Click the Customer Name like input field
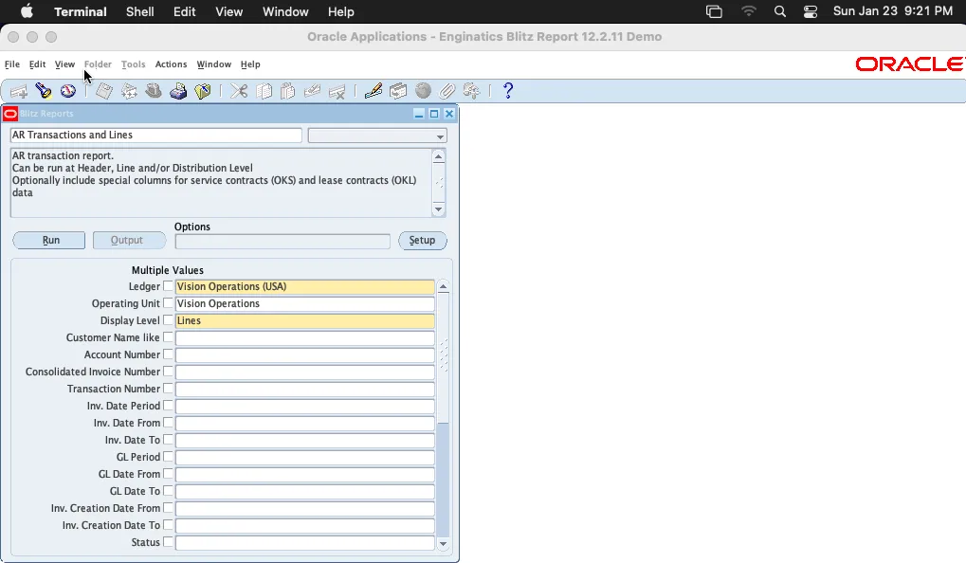 (305, 337)
